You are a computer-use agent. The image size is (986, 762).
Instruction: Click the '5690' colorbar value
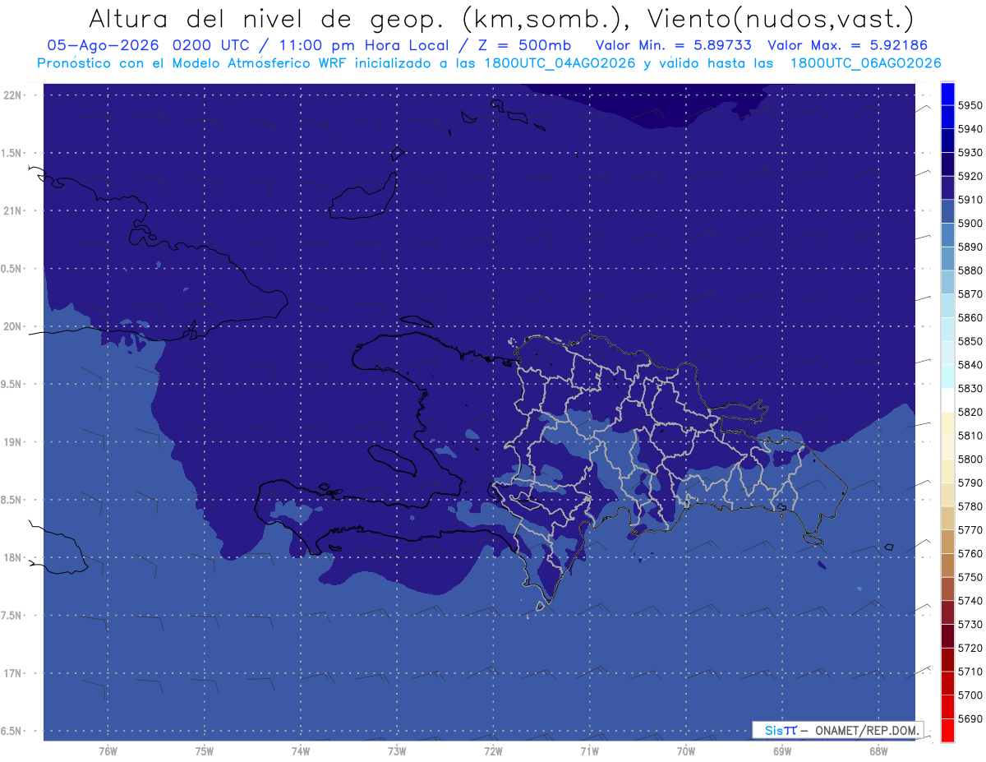tap(970, 718)
